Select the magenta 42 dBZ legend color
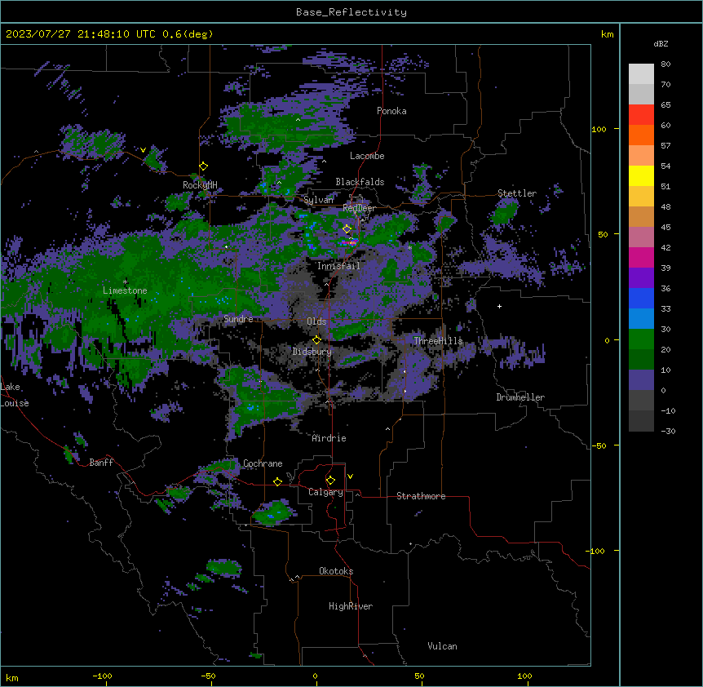The image size is (703, 687). click(641, 257)
